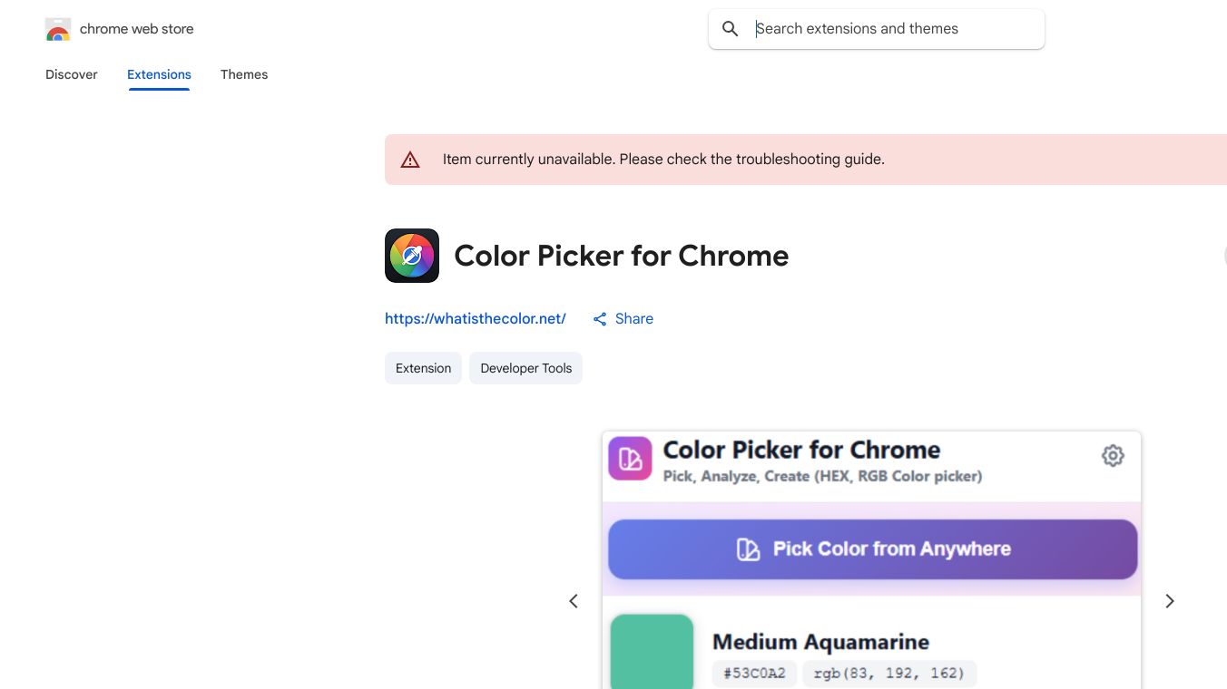Go back using the left carousel chevron
This screenshot has height=689, width=1227.
(574, 600)
